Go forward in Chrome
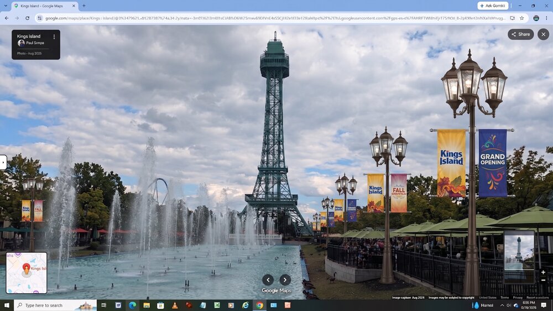Image resolution: width=553 pixels, height=311 pixels. [17, 18]
